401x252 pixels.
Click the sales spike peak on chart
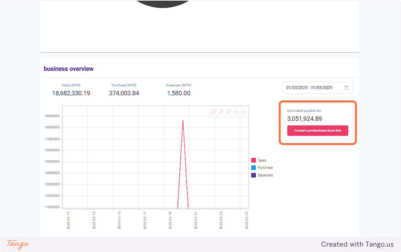click(183, 120)
